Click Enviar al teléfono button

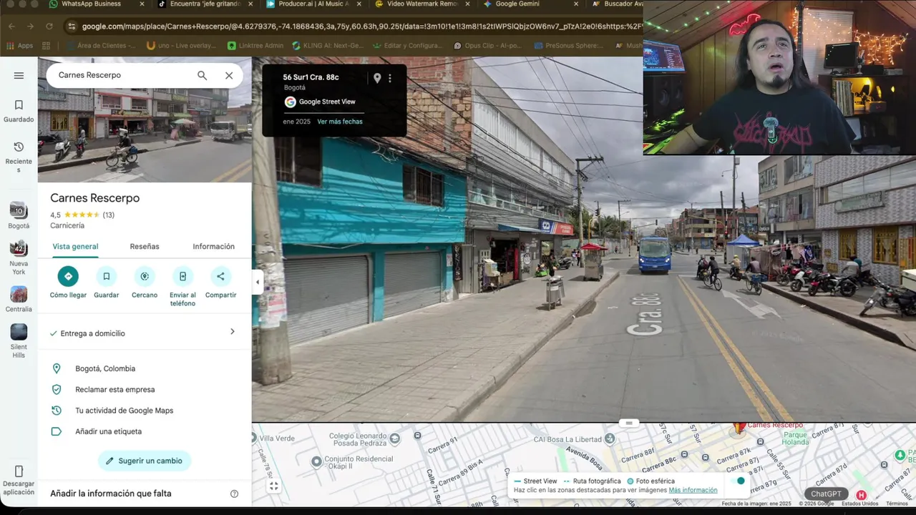pos(182,276)
